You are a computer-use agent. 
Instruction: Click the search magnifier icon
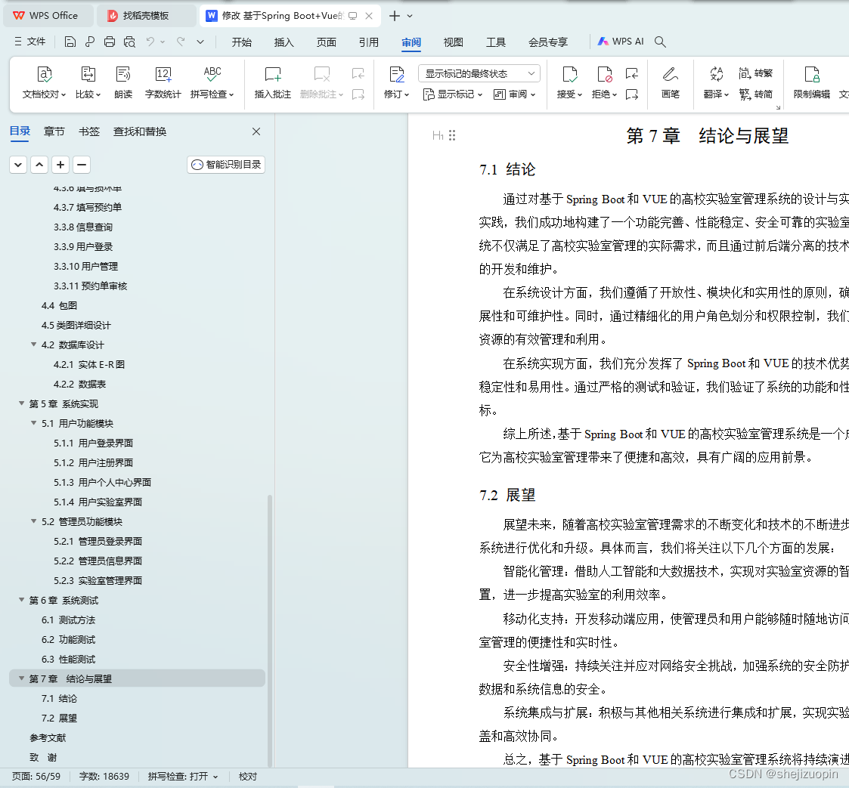[660, 42]
